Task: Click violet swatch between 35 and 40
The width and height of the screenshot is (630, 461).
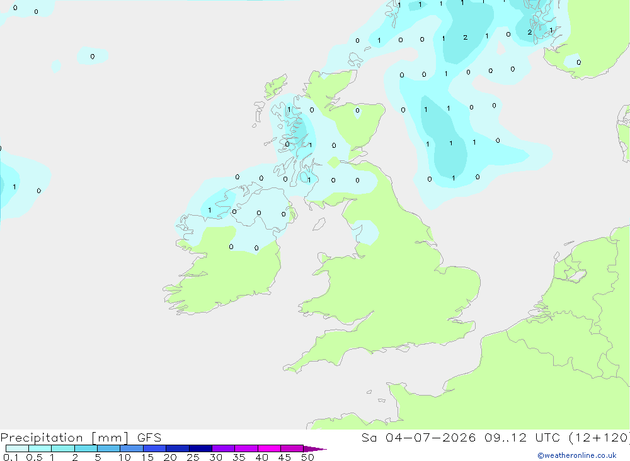Action: pyautogui.click(x=246, y=448)
